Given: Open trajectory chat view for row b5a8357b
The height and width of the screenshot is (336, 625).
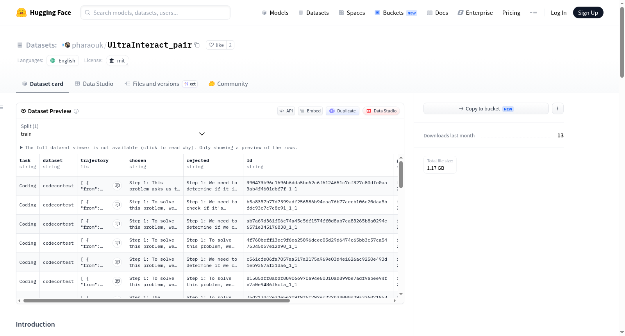Looking at the screenshot, I should tap(117, 205).
